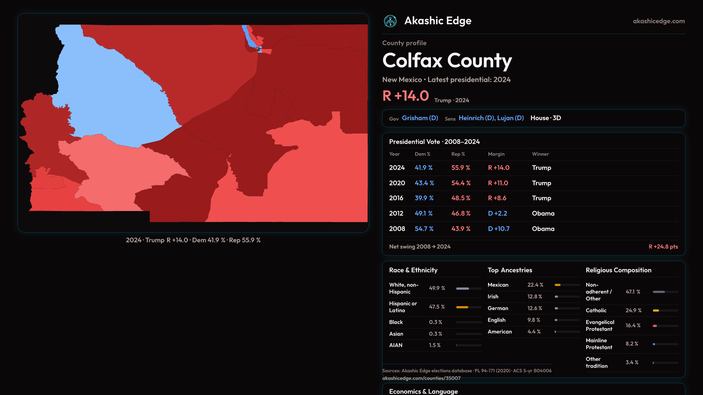The width and height of the screenshot is (703, 395).
Task: Click the Net swing R +24.8 pts value
Action: 663,247
